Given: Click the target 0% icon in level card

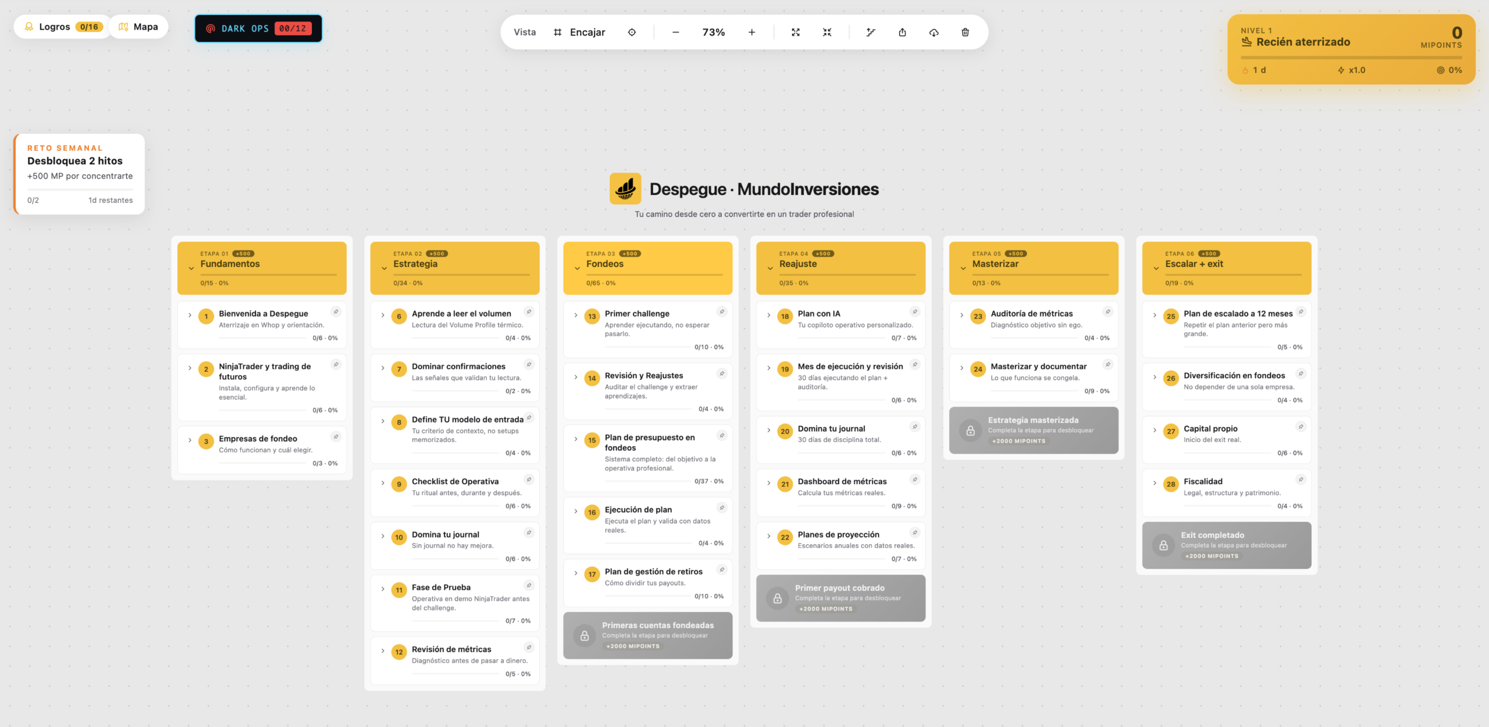Looking at the screenshot, I should pyautogui.click(x=1441, y=70).
